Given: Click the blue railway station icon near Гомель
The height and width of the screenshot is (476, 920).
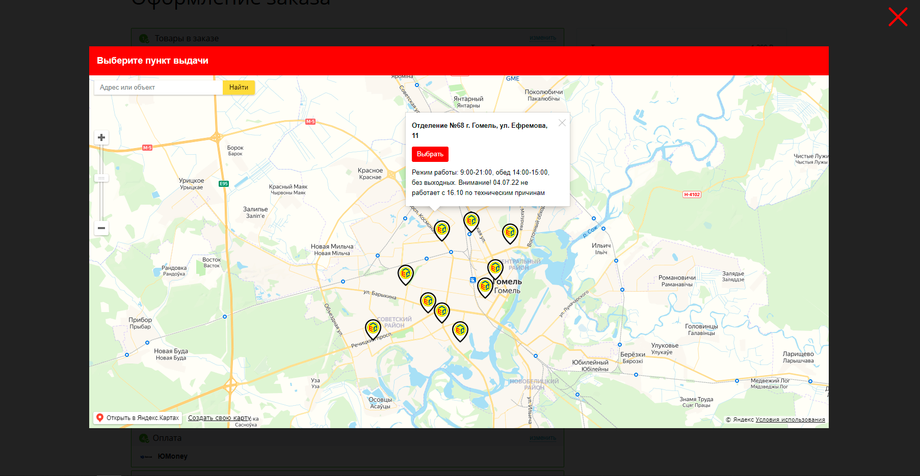Looking at the screenshot, I should (x=473, y=280).
